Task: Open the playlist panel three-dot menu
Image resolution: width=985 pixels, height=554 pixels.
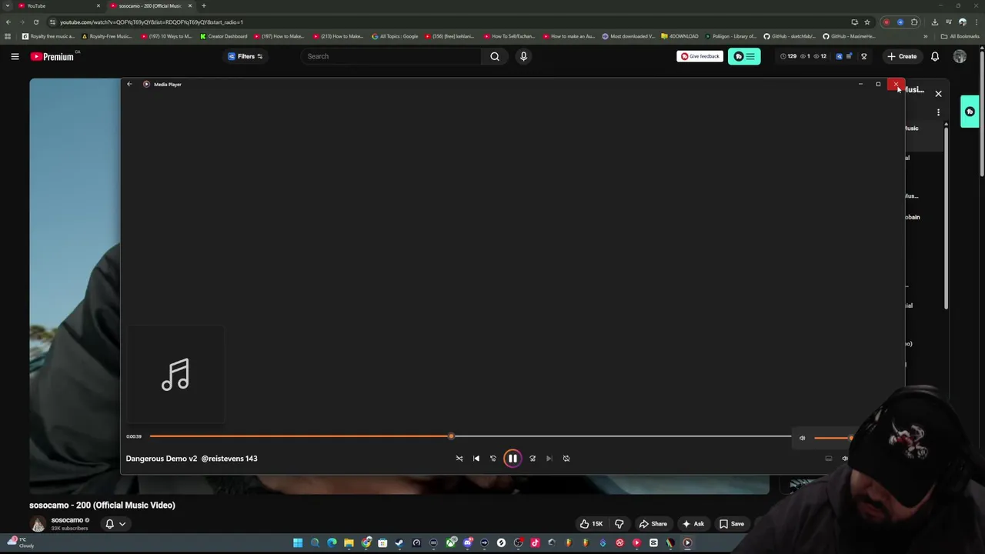Action: (938, 112)
